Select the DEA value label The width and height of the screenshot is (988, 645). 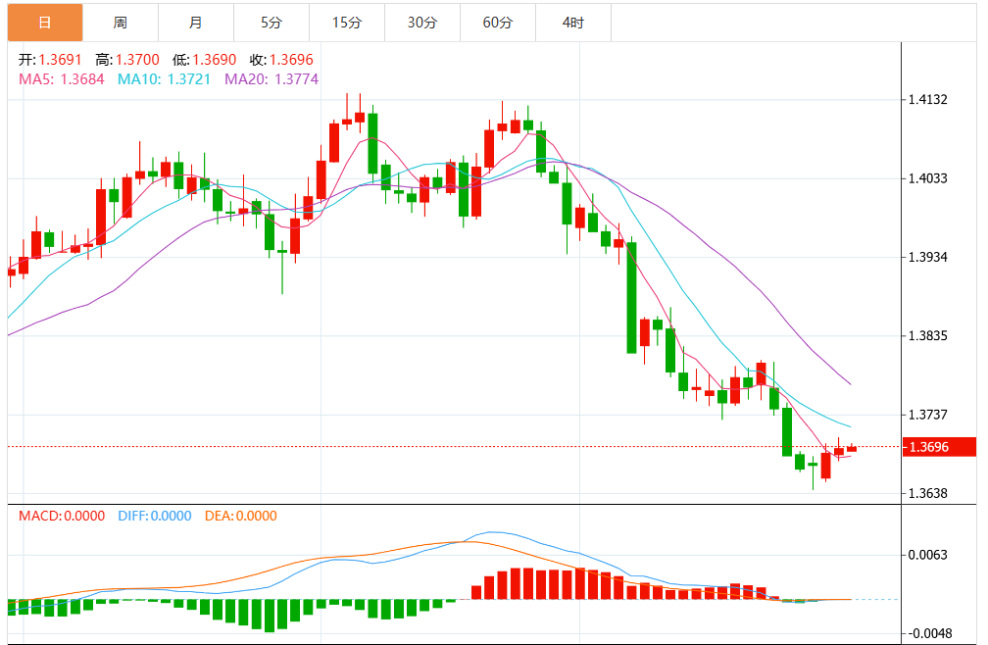[240, 516]
